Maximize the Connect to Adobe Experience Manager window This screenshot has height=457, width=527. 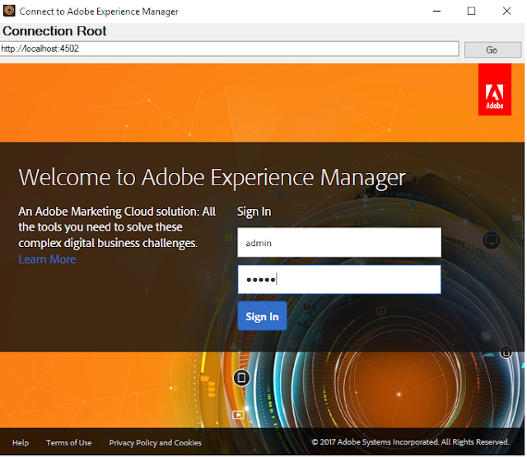click(x=471, y=11)
